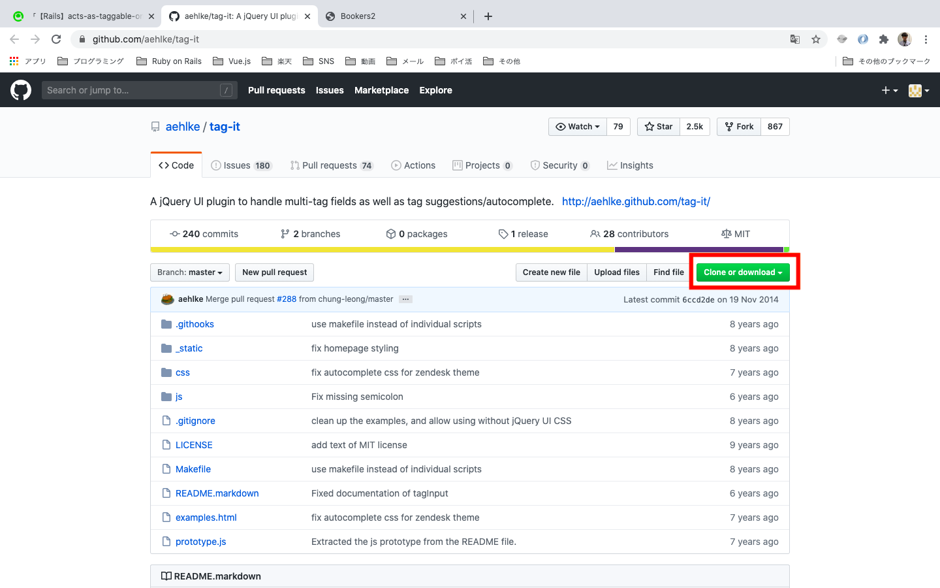View the 1 release
This screenshot has height=588, width=940.
click(523, 234)
